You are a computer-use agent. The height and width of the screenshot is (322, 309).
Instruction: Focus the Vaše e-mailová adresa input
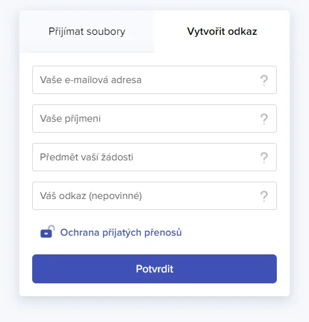tap(154, 80)
